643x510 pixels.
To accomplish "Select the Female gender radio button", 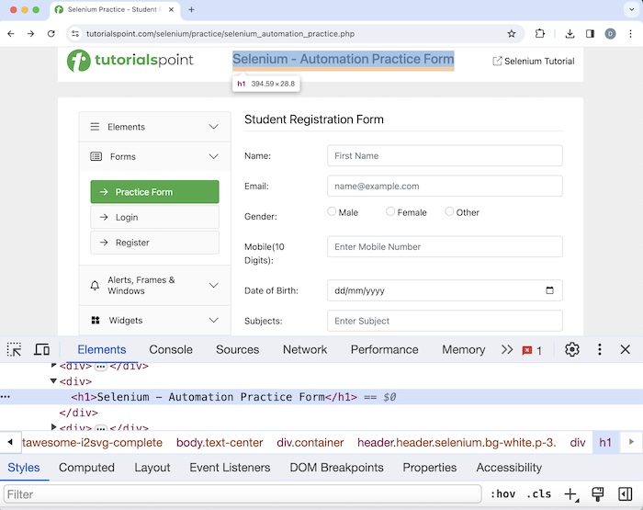I will [x=390, y=211].
